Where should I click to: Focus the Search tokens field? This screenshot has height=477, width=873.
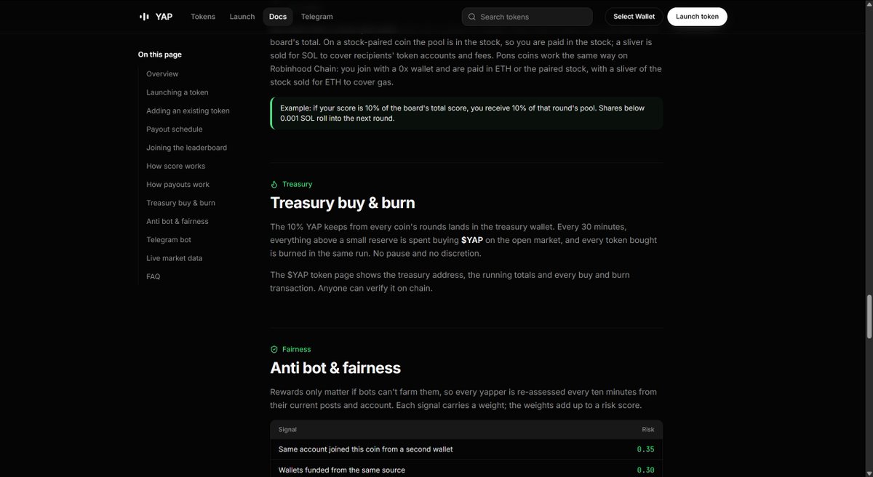click(x=527, y=17)
